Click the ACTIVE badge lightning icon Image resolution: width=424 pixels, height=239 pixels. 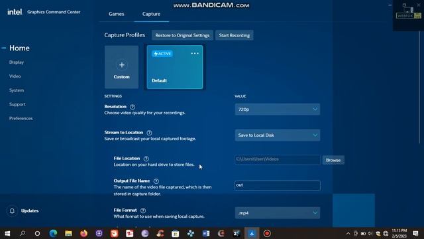point(156,54)
